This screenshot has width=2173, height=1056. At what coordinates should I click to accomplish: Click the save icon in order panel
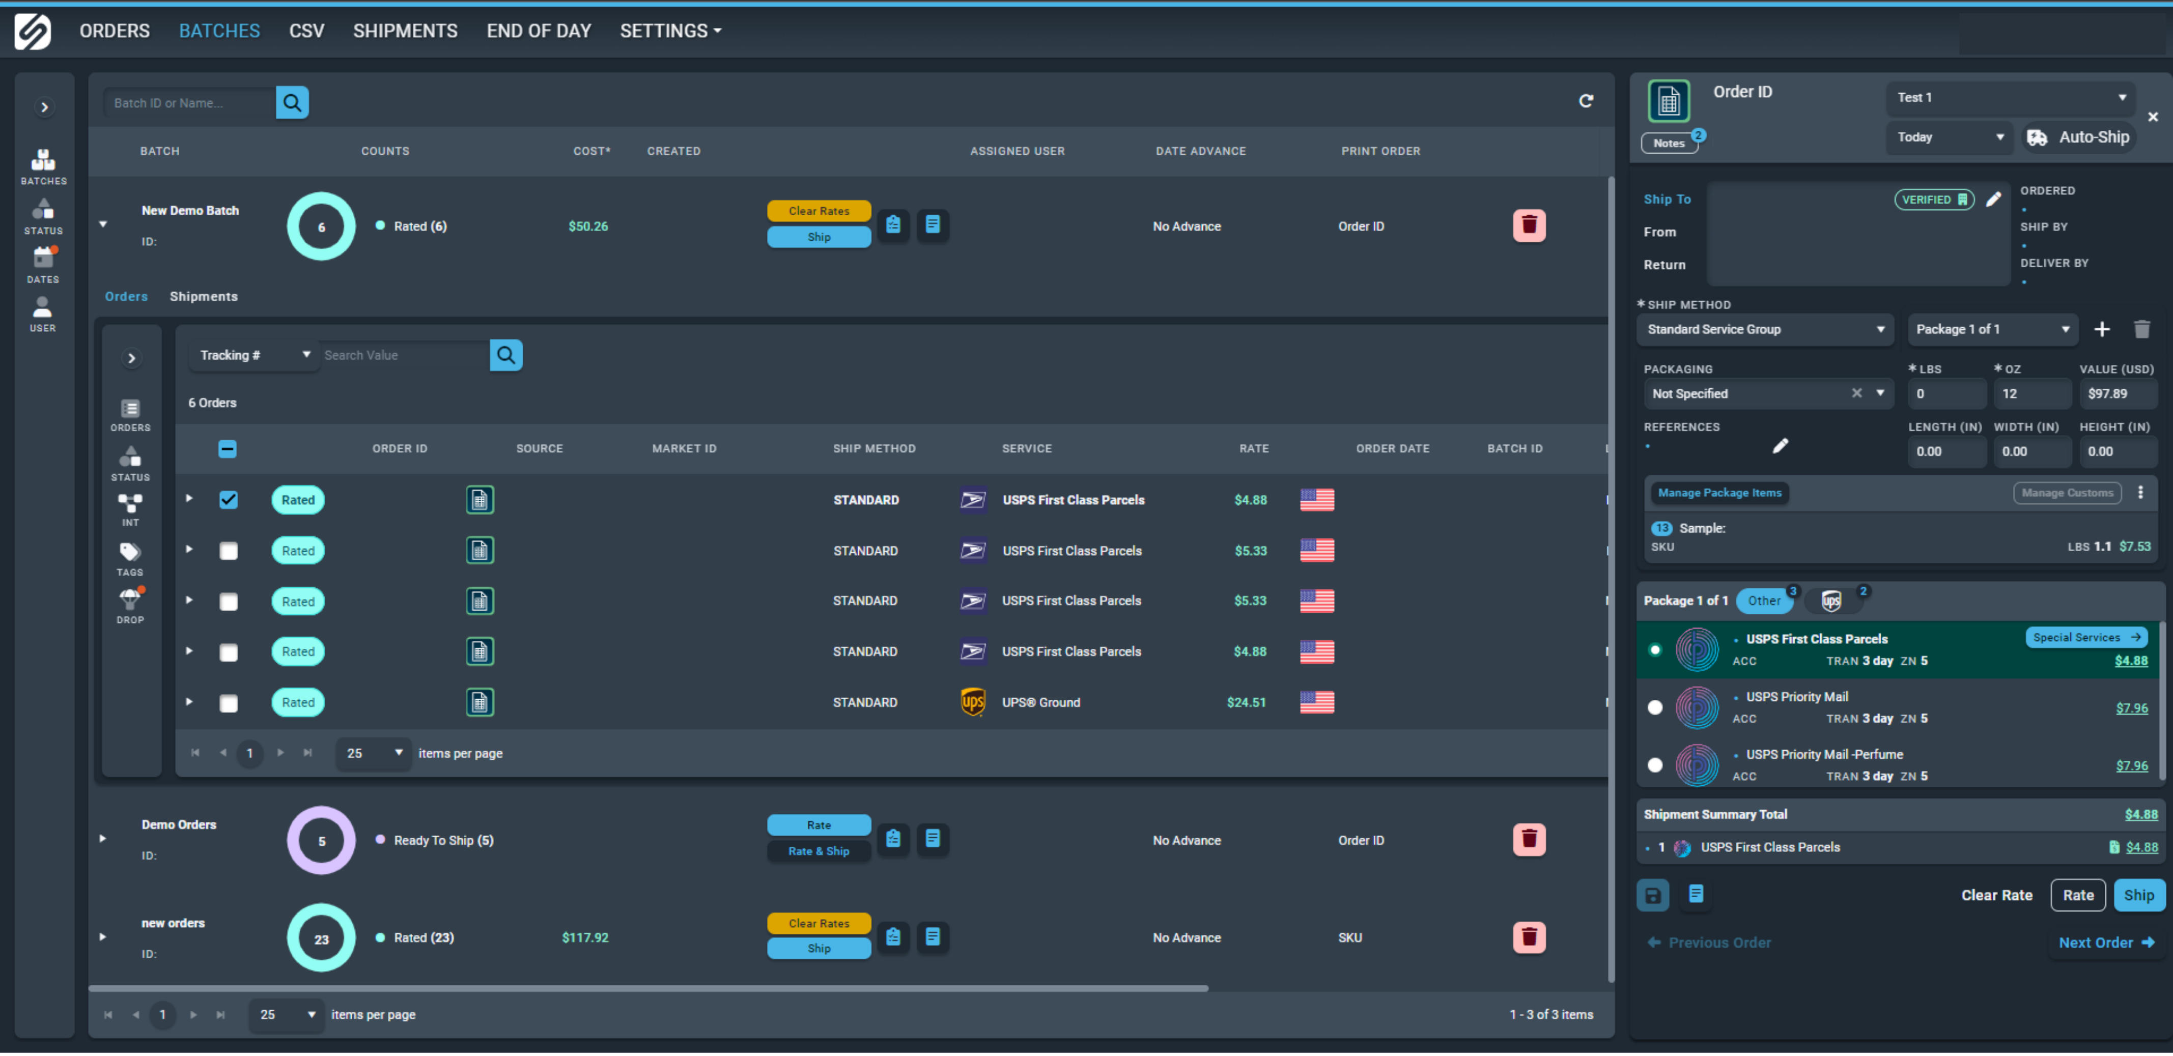1652,896
